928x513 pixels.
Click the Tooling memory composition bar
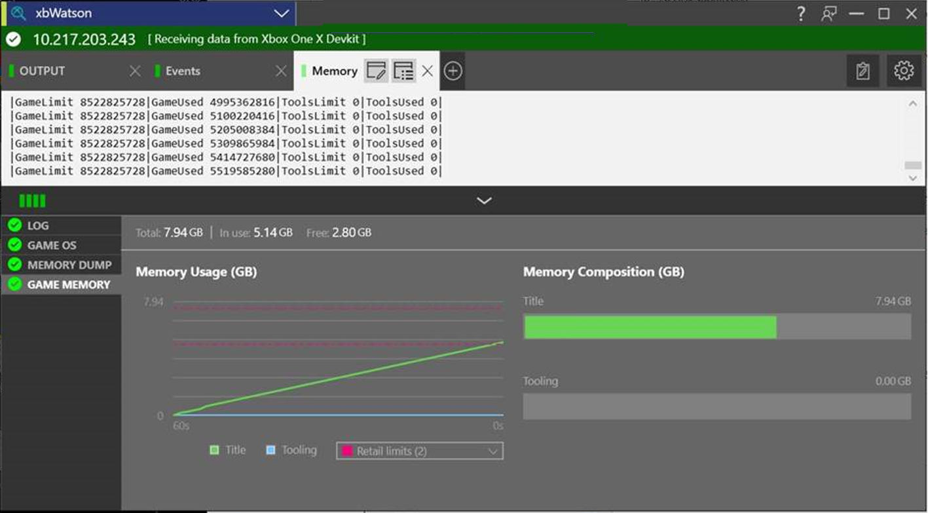[x=717, y=406]
